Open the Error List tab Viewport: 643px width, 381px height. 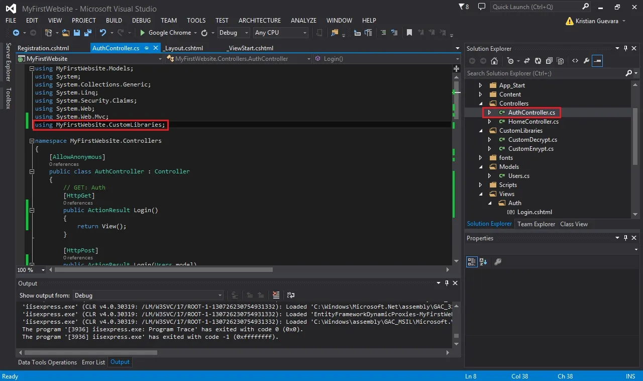pos(93,362)
